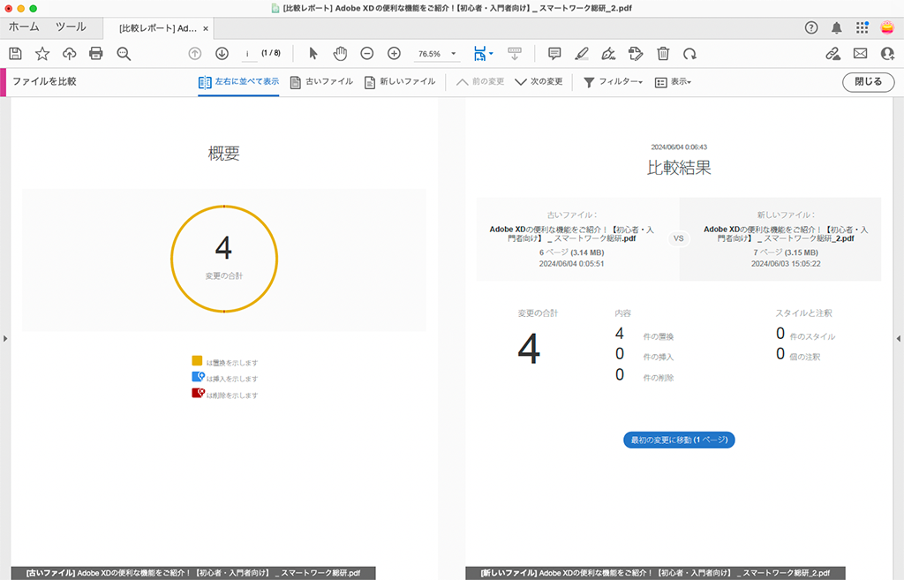This screenshot has height=580, width=904.
Task: Open the find text magnifier tool
Action: click(124, 54)
